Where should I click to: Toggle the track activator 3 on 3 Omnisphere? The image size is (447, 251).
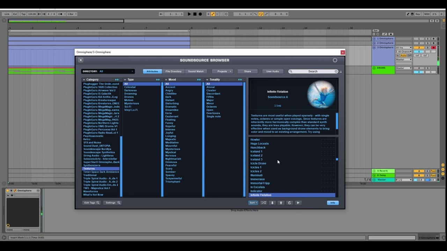419,48
